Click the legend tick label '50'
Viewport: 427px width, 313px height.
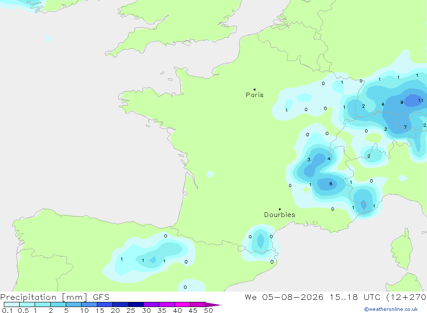[208, 310]
